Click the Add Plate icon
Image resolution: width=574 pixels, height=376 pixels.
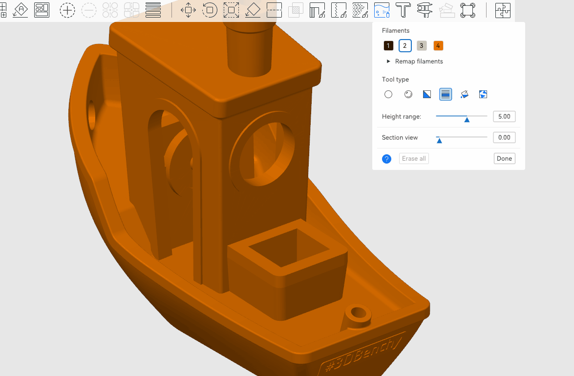pyautogui.click(x=3, y=10)
